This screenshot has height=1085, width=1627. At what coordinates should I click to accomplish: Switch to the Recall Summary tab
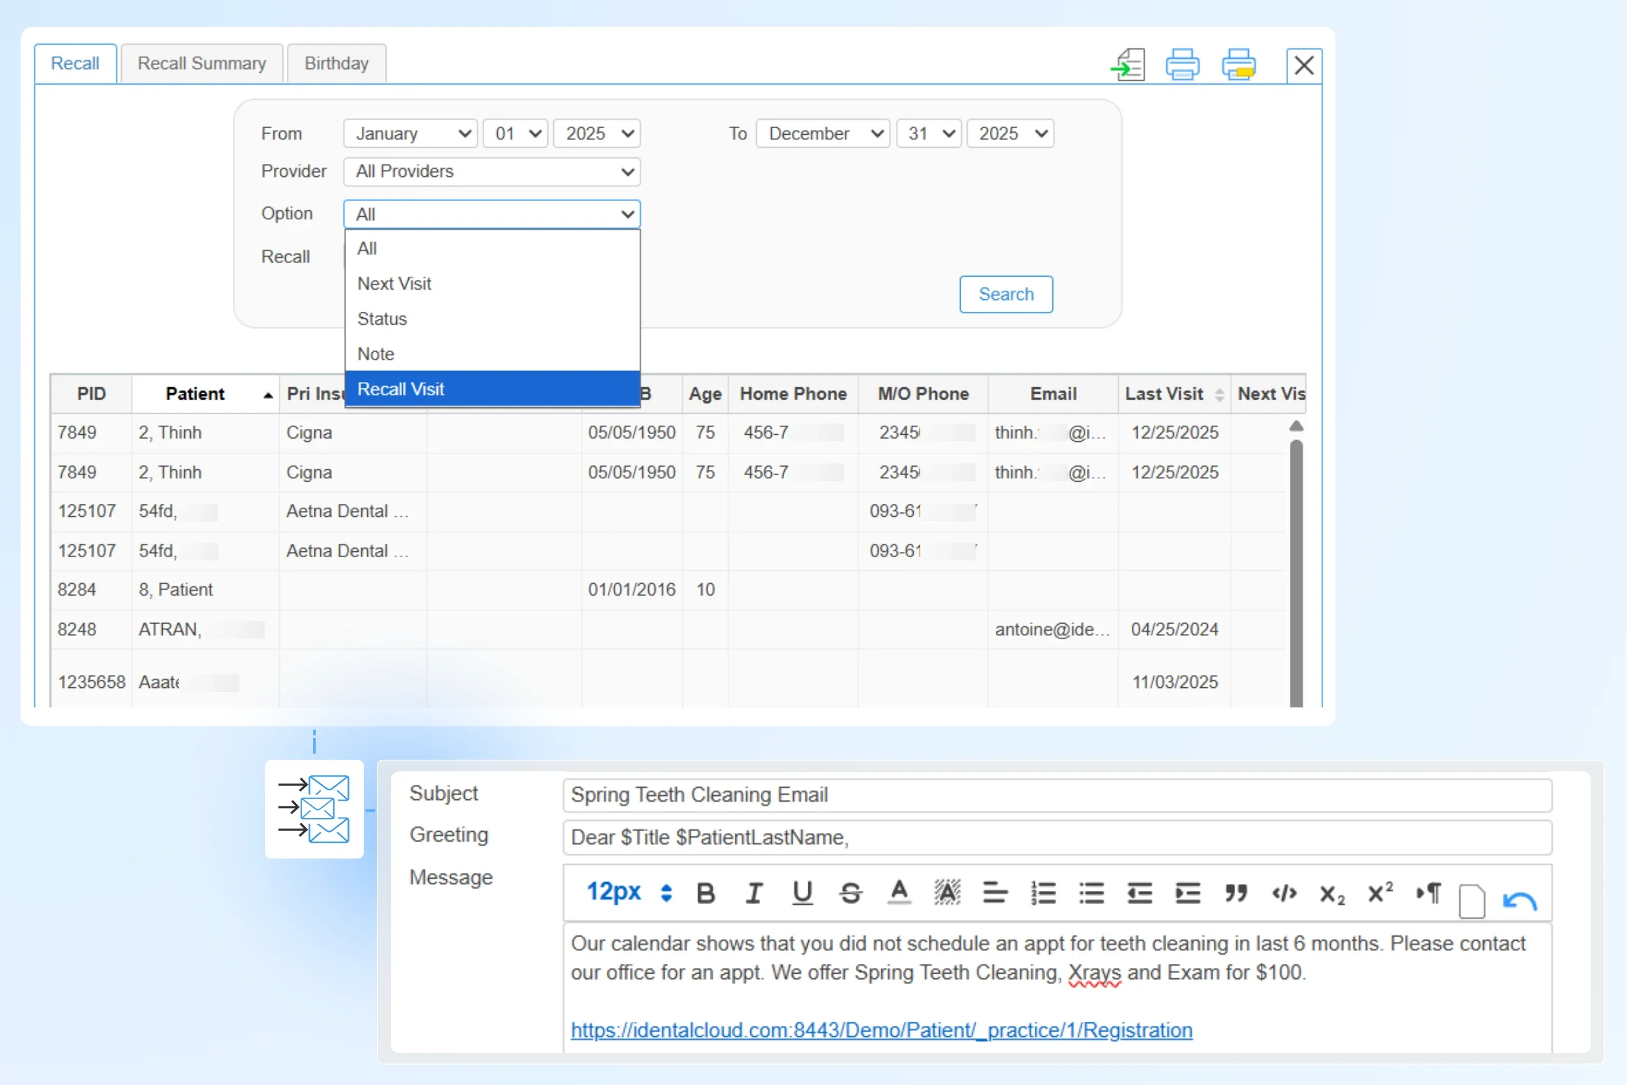pyautogui.click(x=201, y=64)
